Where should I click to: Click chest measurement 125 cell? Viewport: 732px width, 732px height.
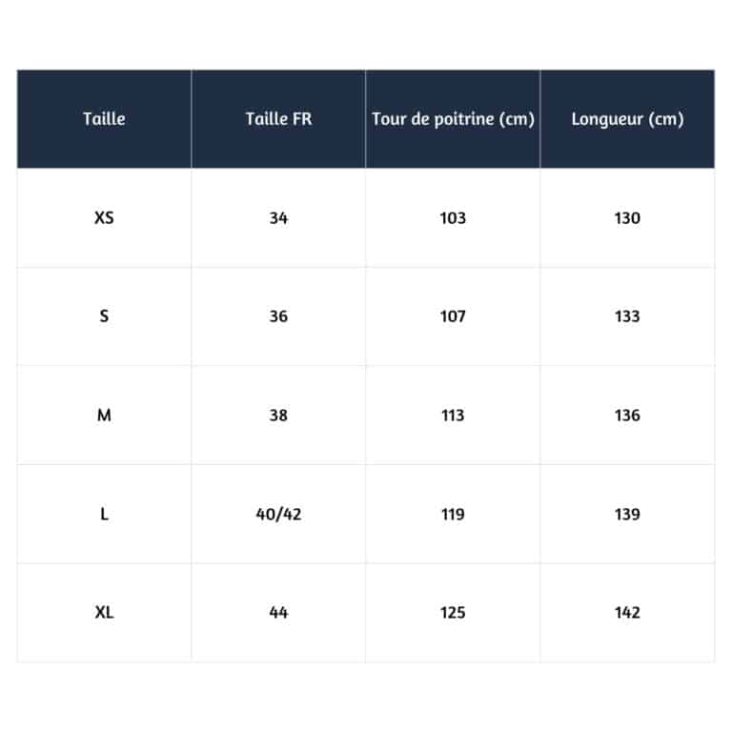pyautogui.click(x=453, y=613)
